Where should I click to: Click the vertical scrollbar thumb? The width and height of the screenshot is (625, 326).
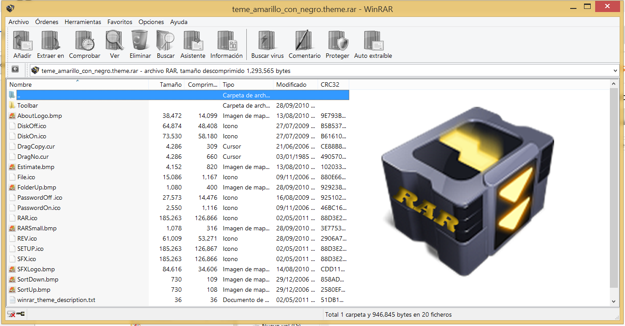pos(614,188)
